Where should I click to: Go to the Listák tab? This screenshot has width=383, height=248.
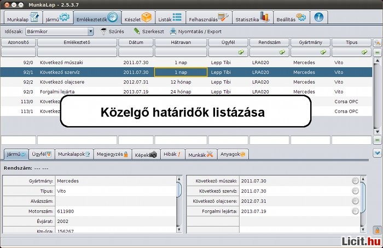click(170, 17)
